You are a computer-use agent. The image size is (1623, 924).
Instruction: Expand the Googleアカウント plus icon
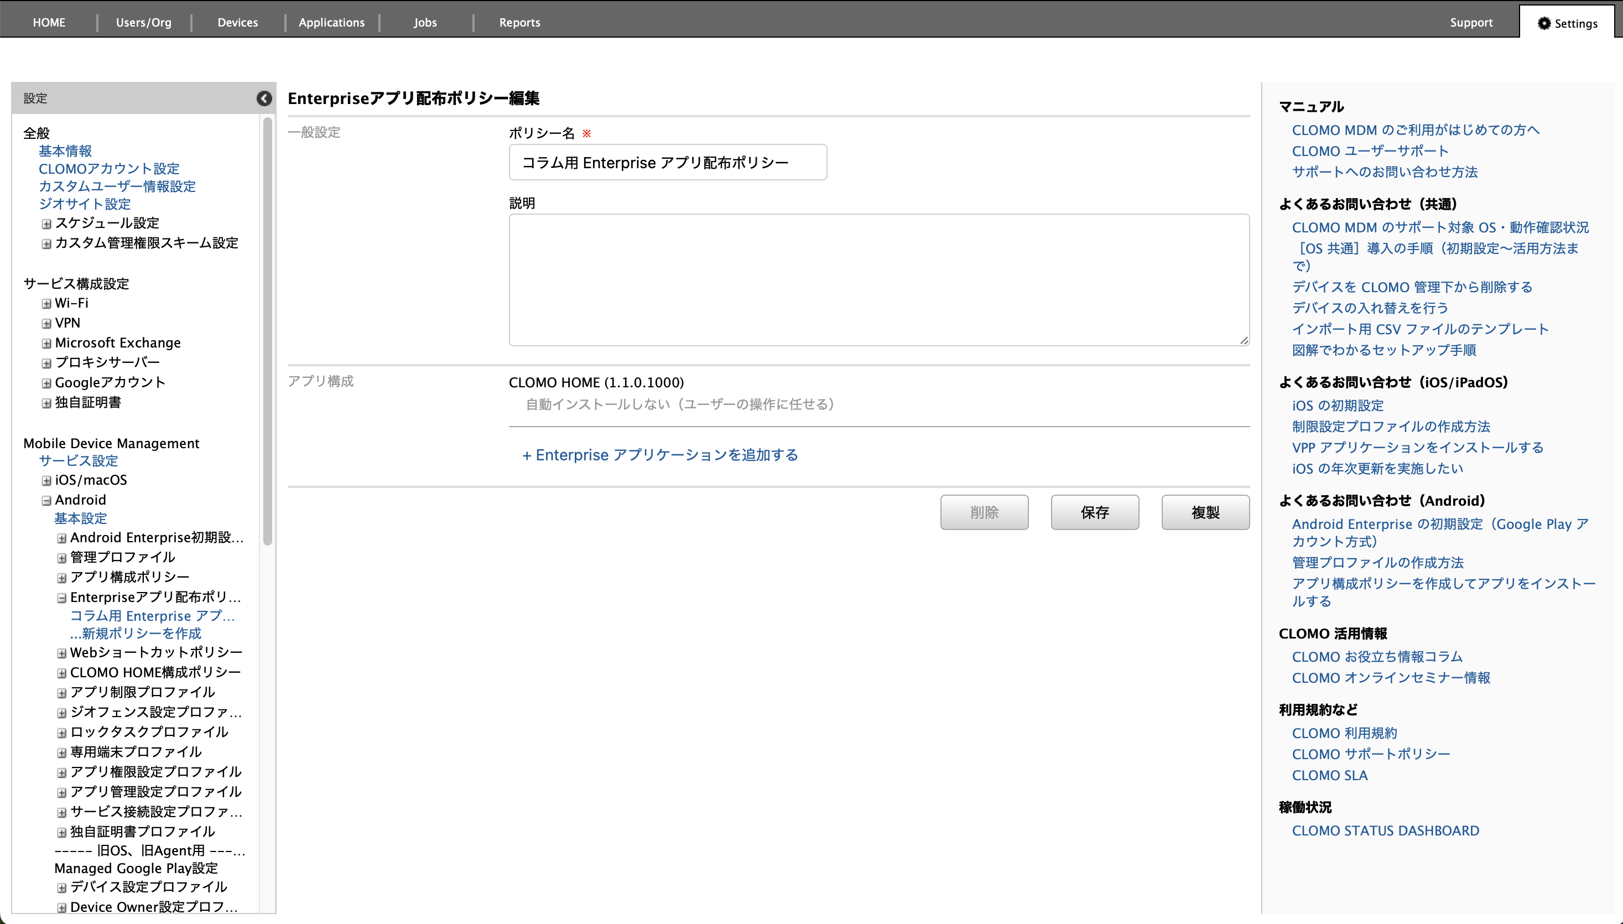(x=46, y=383)
